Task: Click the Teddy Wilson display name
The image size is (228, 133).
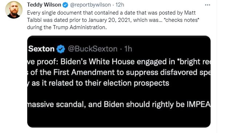Action: coord(44,5)
